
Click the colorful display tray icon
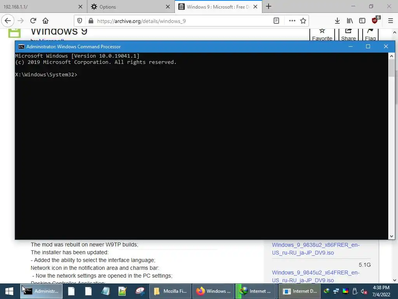[x=346, y=291]
